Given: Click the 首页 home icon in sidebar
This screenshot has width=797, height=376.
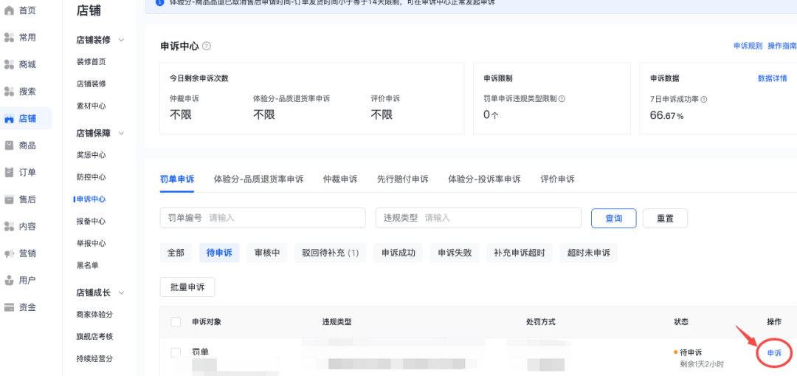Looking at the screenshot, I should point(10,10).
